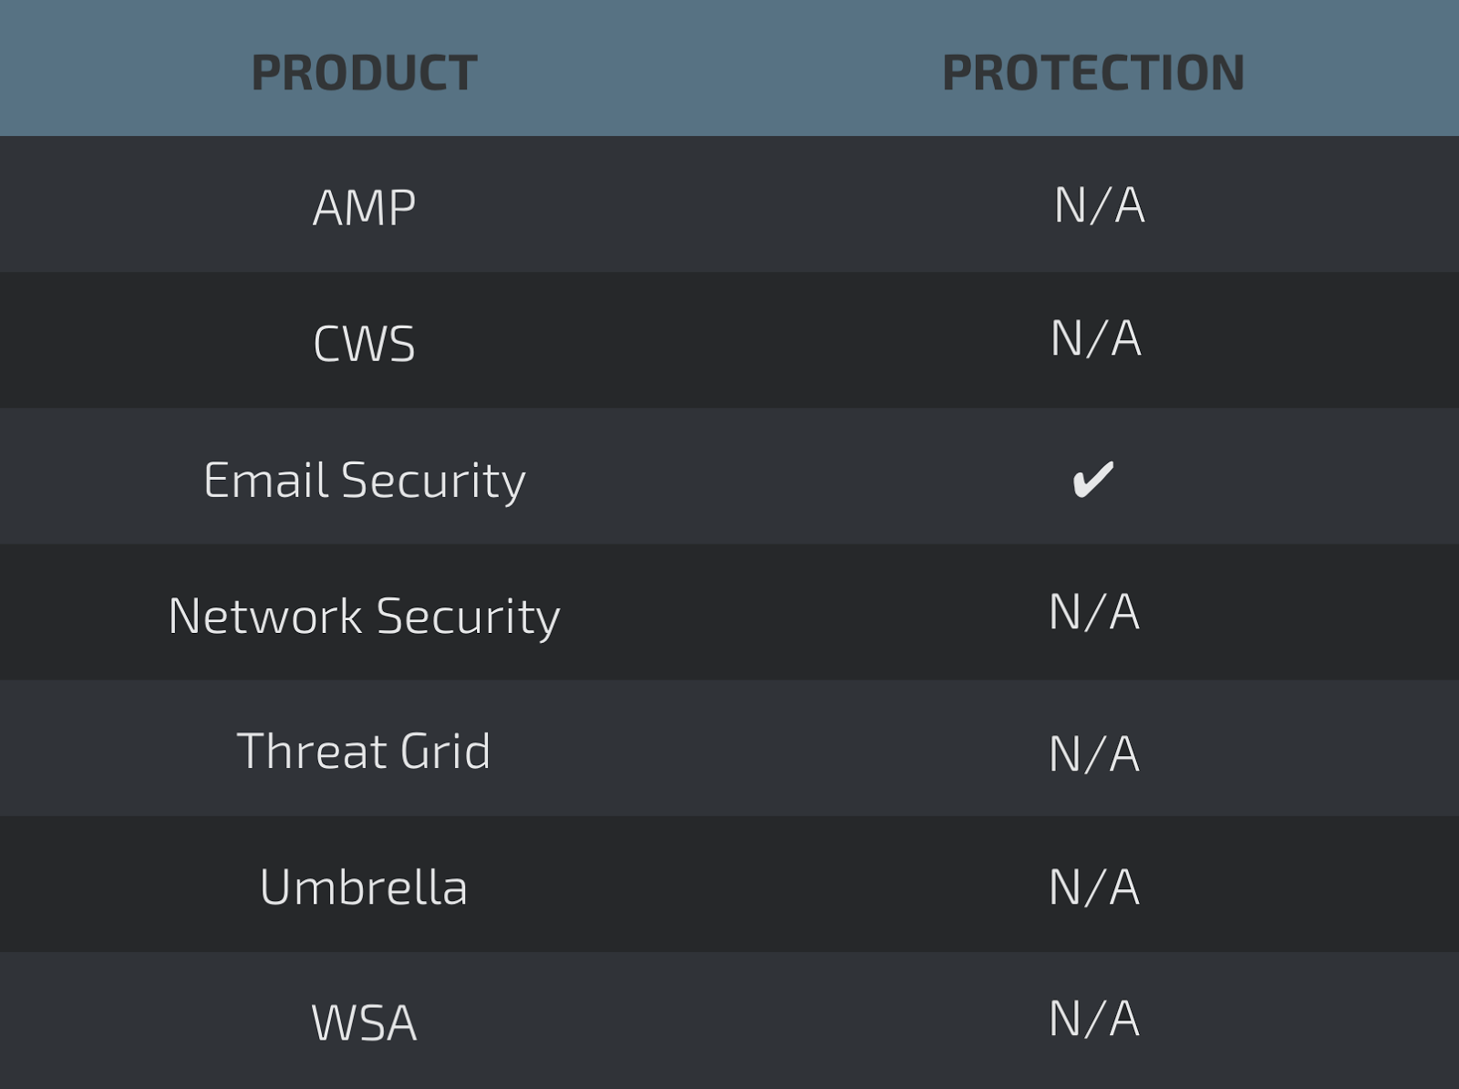
Task: Click the N/A value for WSA
Action: click(x=1093, y=1019)
